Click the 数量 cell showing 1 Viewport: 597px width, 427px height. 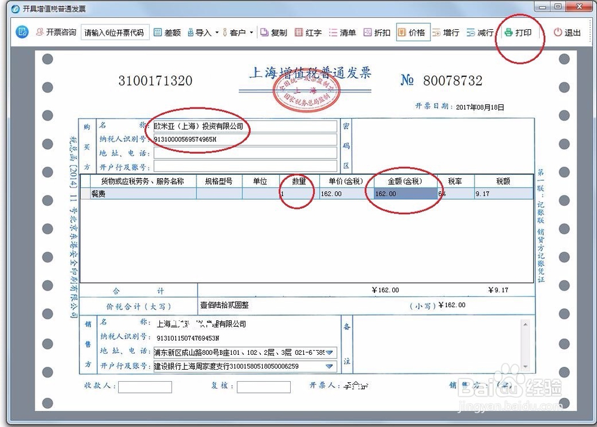pyautogui.click(x=299, y=194)
